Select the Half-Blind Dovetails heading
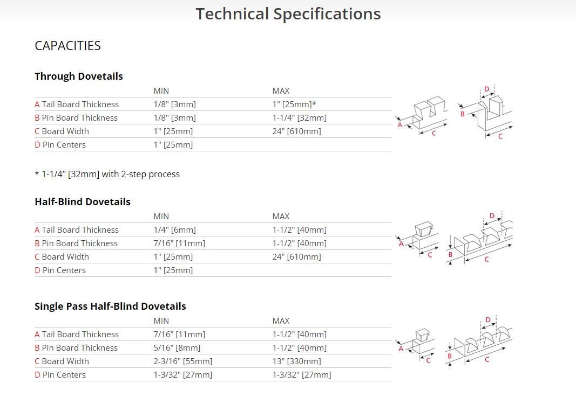 pos(83,202)
